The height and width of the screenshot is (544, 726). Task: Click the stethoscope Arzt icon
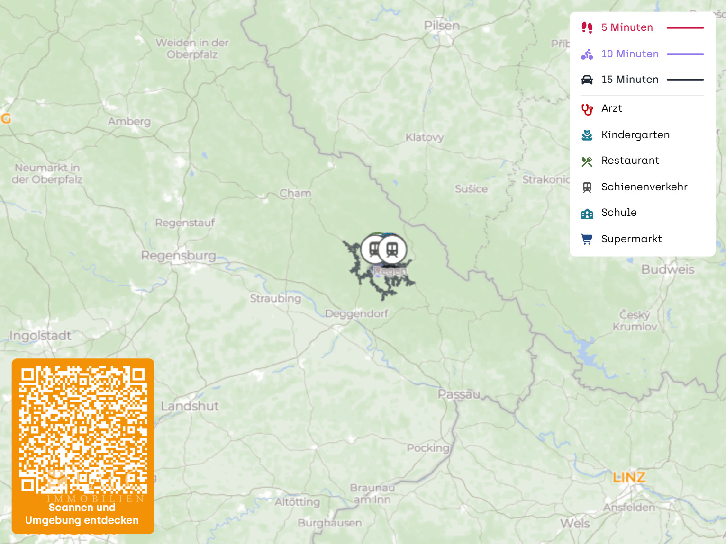coord(587,109)
